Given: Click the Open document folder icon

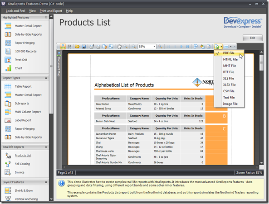Looking at the screenshot, I should (x=77, y=47).
